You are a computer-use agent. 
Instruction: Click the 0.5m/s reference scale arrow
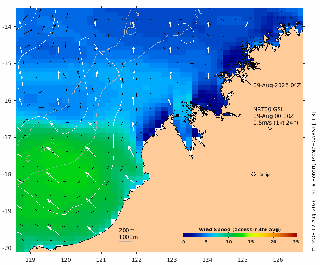265,129
